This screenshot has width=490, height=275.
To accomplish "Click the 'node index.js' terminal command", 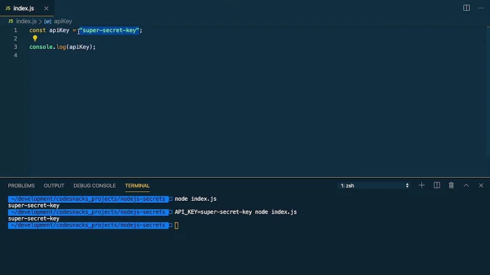I will coord(195,199).
